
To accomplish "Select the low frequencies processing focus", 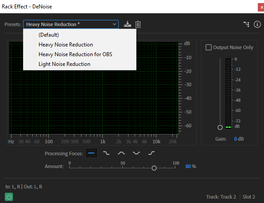I will [x=106, y=153].
